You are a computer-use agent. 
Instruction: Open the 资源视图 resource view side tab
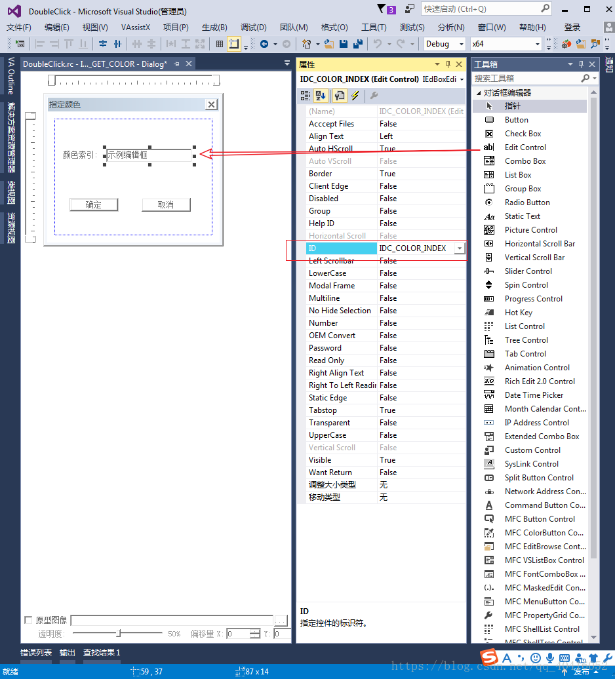pyautogui.click(x=11, y=228)
